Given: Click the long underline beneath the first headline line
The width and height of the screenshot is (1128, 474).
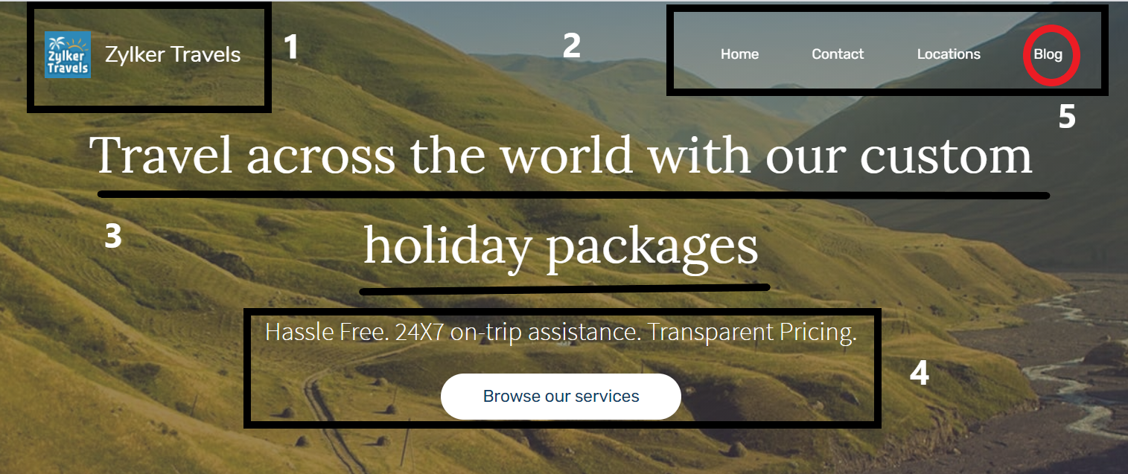Looking at the screenshot, I should click(573, 195).
